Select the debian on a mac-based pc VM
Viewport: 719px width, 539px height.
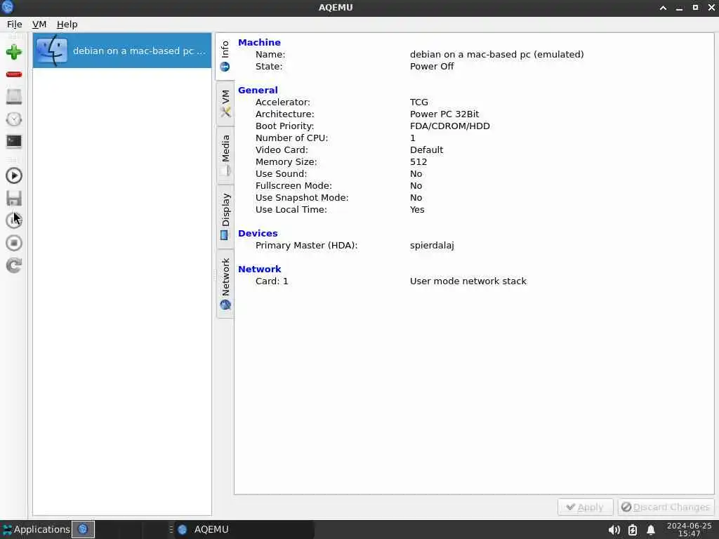122,51
